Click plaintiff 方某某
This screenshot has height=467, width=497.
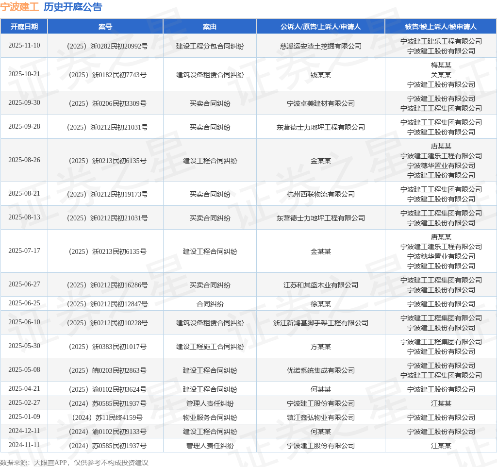pyautogui.click(x=321, y=347)
